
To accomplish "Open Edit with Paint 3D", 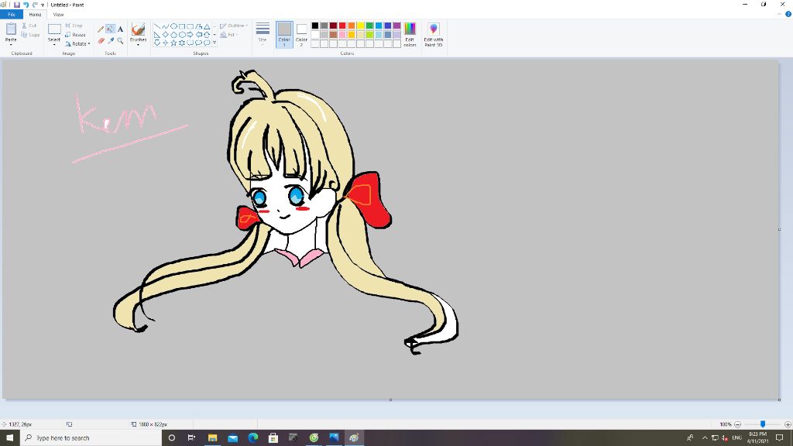I will [434, 34].
